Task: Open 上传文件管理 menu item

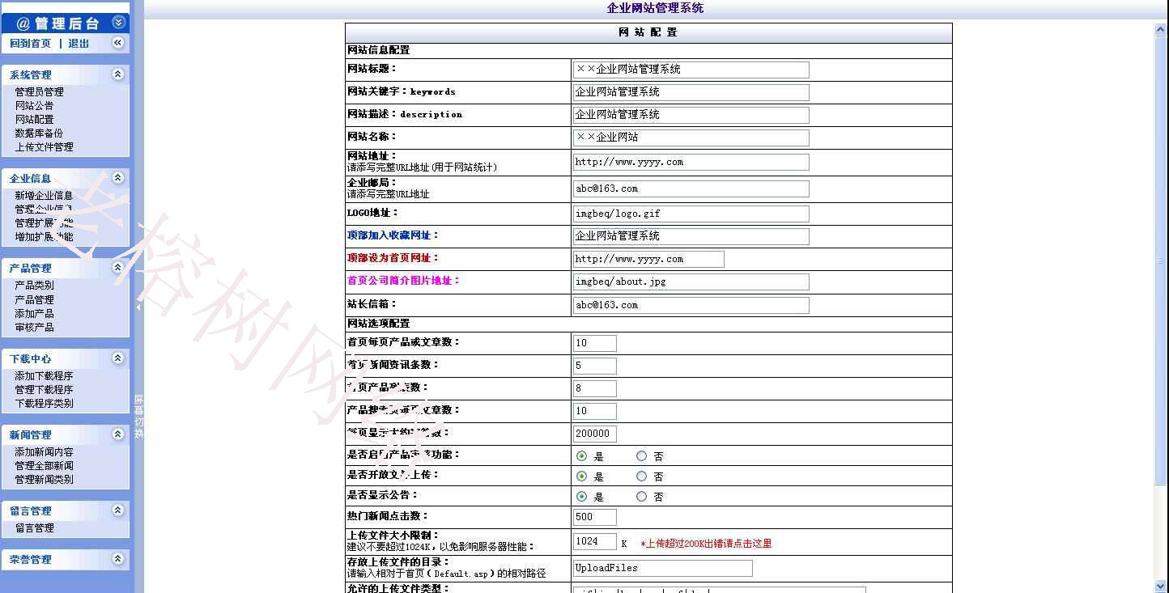Action: click(x=44, y=147)
